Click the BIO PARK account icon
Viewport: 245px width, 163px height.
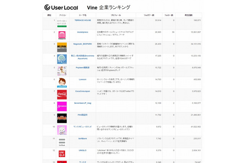click(x=62, y=47)
